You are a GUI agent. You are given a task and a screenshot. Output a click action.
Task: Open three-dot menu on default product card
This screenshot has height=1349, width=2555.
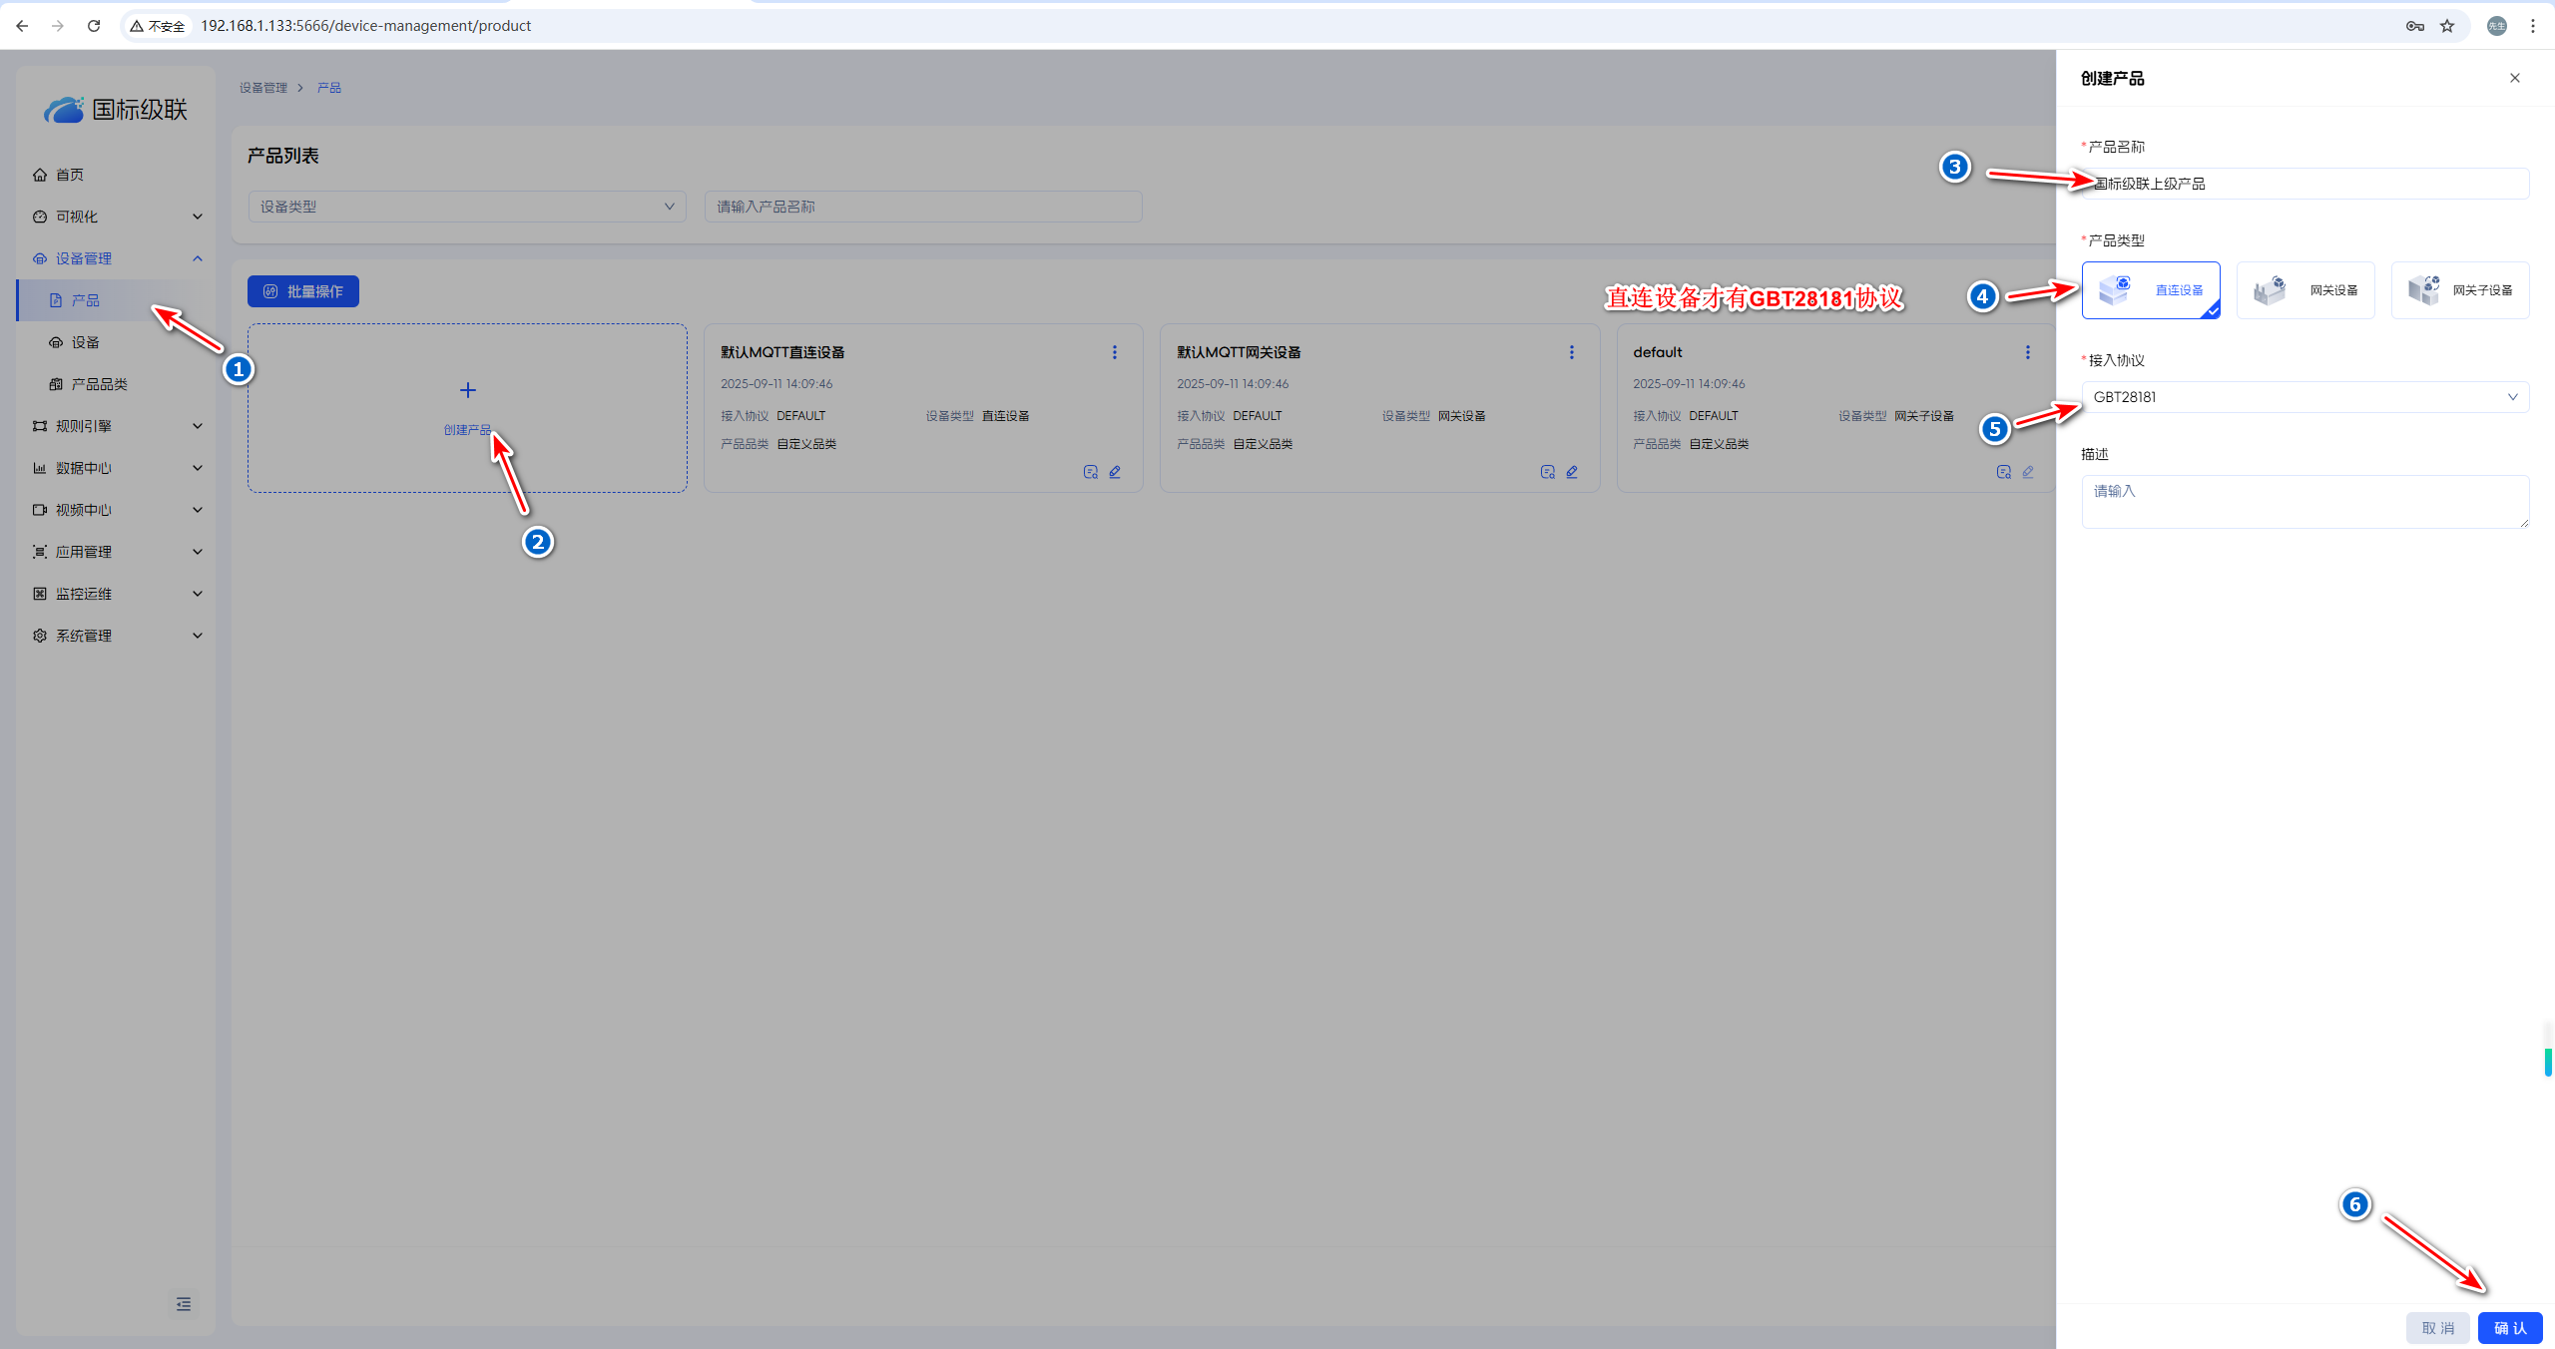click(2027, 352)
